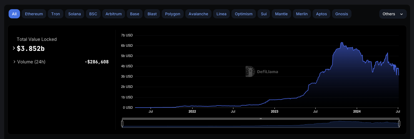The image size is (414, 139).
Task: Choose the Arbitrum chain filter
Action: pyautogui.click(x=114, y=14)
